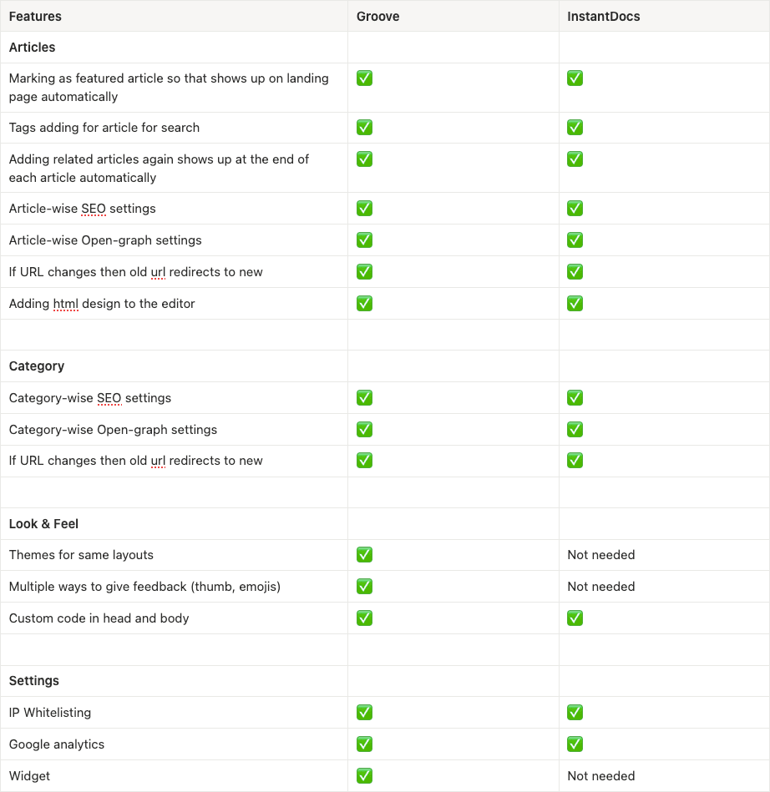Click Groove checkmark for Themes for same layouts
The height and width of the screenshot is (792, 770).
pyautogui.click(x=364, y=555)
